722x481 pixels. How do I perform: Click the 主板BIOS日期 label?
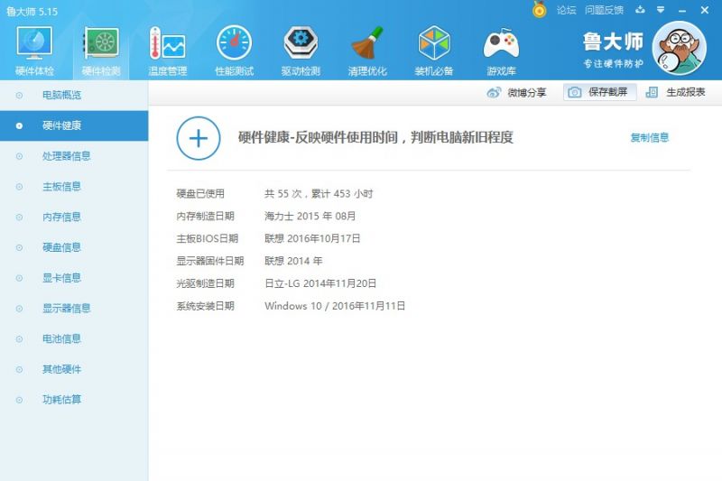coord(208,238)
